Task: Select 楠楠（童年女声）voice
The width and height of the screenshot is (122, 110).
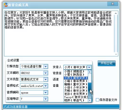Action: pos(76,84)
